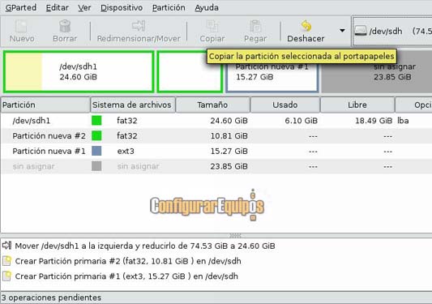Click the /dev/sdh disk drive icon
Image resolution: width=432 pixels, height=304 pixels.
361,31
